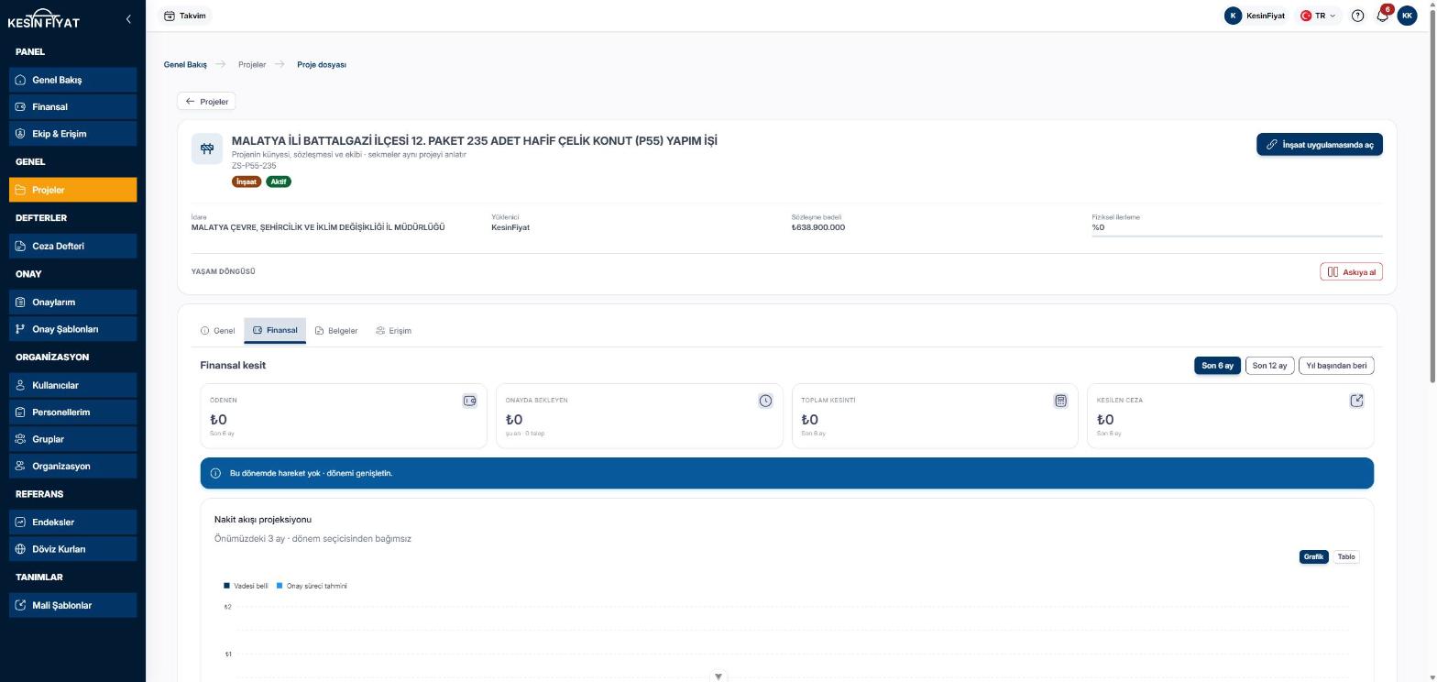Open Ceza Defteri in the sidebar

(x=73, y=246)
